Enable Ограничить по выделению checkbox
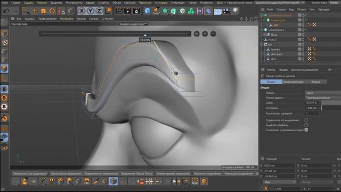This screenshot has height=192, width=341. (306, 120)
